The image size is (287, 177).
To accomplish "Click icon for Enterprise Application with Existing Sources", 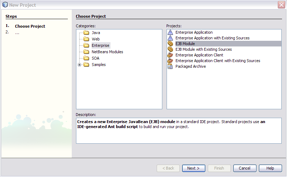I will 170,38.
